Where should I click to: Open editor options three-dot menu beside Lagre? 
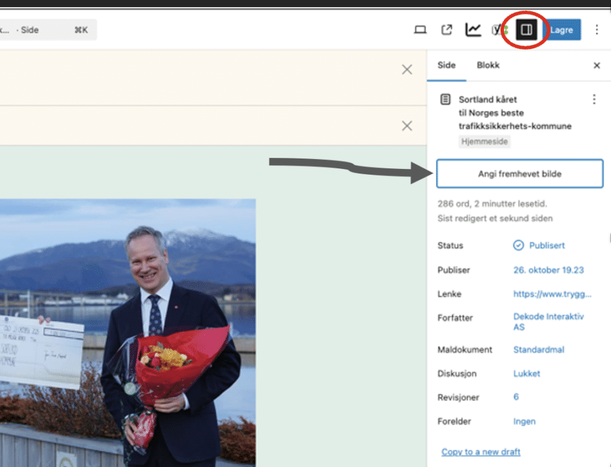point(597,30)
